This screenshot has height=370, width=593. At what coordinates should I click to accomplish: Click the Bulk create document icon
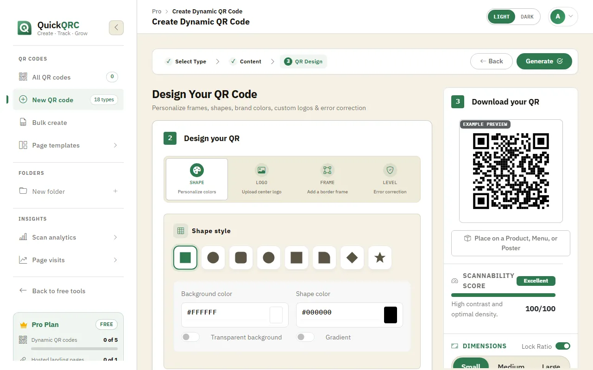click(x=23, y=123)
